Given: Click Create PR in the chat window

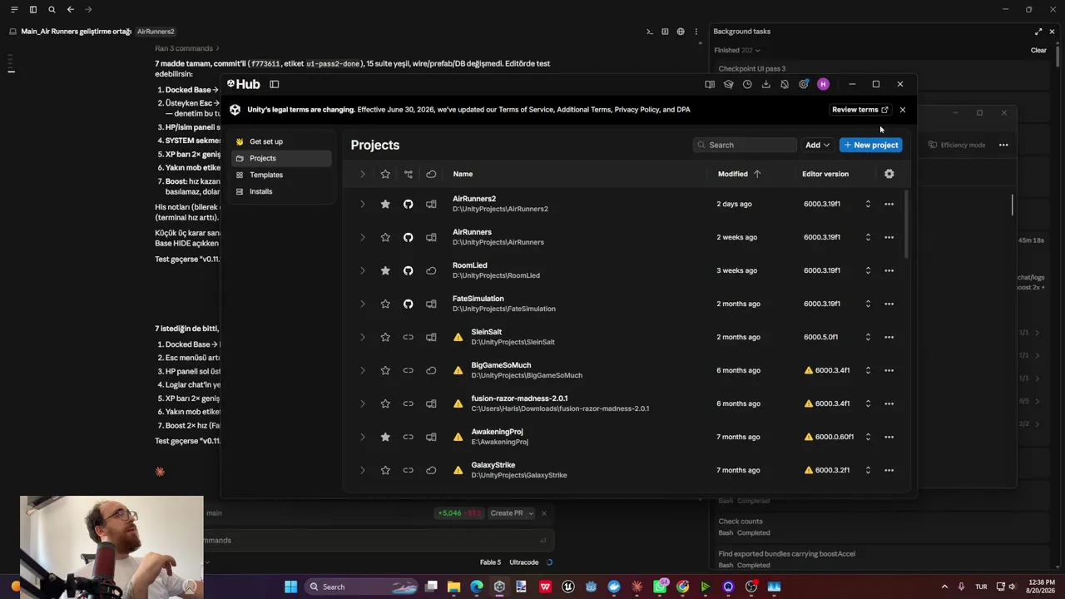Looking at the screenshot, I should [x=507, y=513].
